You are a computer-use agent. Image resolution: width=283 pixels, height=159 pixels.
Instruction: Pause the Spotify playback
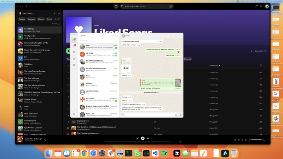(x=143, y=138)
